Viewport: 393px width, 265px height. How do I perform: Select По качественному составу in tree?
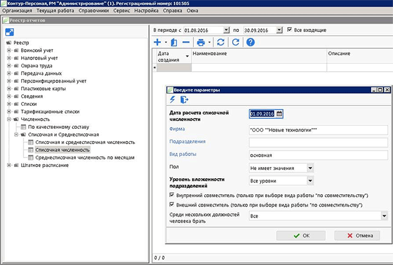[59, 127]
